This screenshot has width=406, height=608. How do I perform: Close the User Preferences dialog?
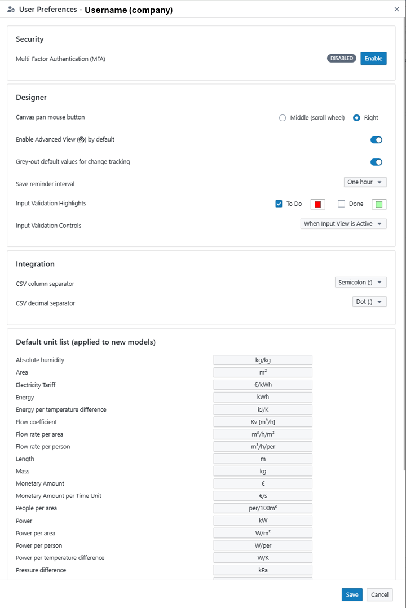coord(396,9)
